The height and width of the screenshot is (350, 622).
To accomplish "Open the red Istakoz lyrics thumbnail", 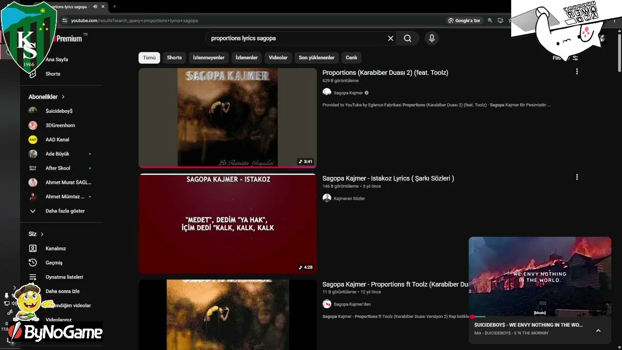I will click(x=227, y=224).
